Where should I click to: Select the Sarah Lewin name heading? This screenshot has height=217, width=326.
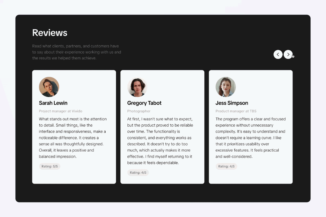pos(53,103)
